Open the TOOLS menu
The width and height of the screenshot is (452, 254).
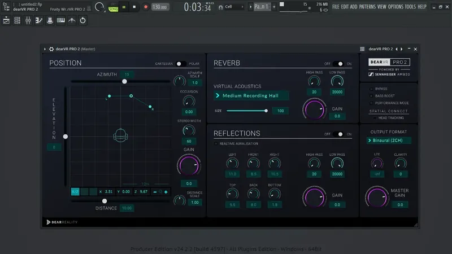[410, 7]
